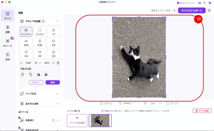Select the cat image thumbnail
This screenshot has width=214, height=131.
click(100, 121)
